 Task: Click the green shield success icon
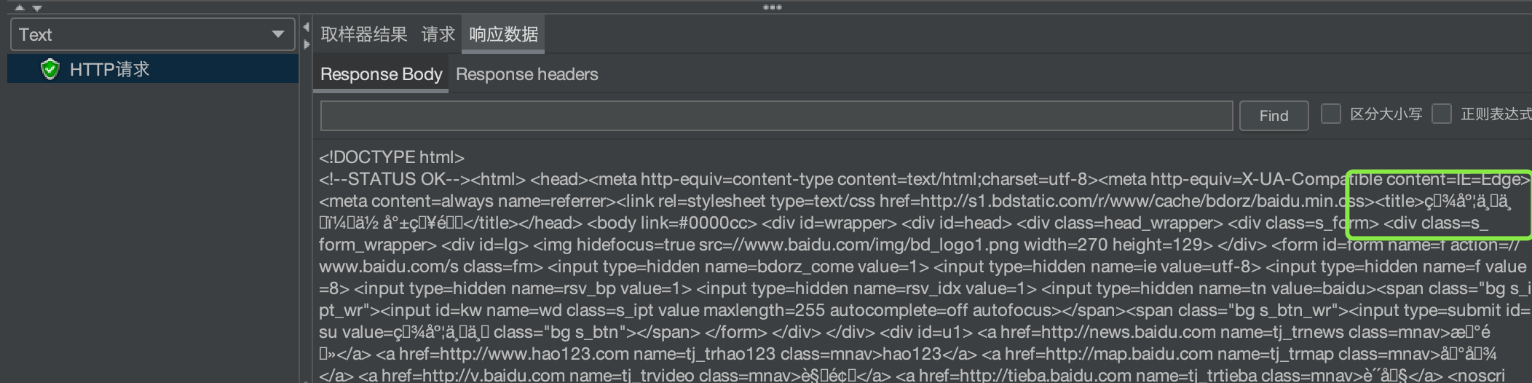click(x=50, y=69)
